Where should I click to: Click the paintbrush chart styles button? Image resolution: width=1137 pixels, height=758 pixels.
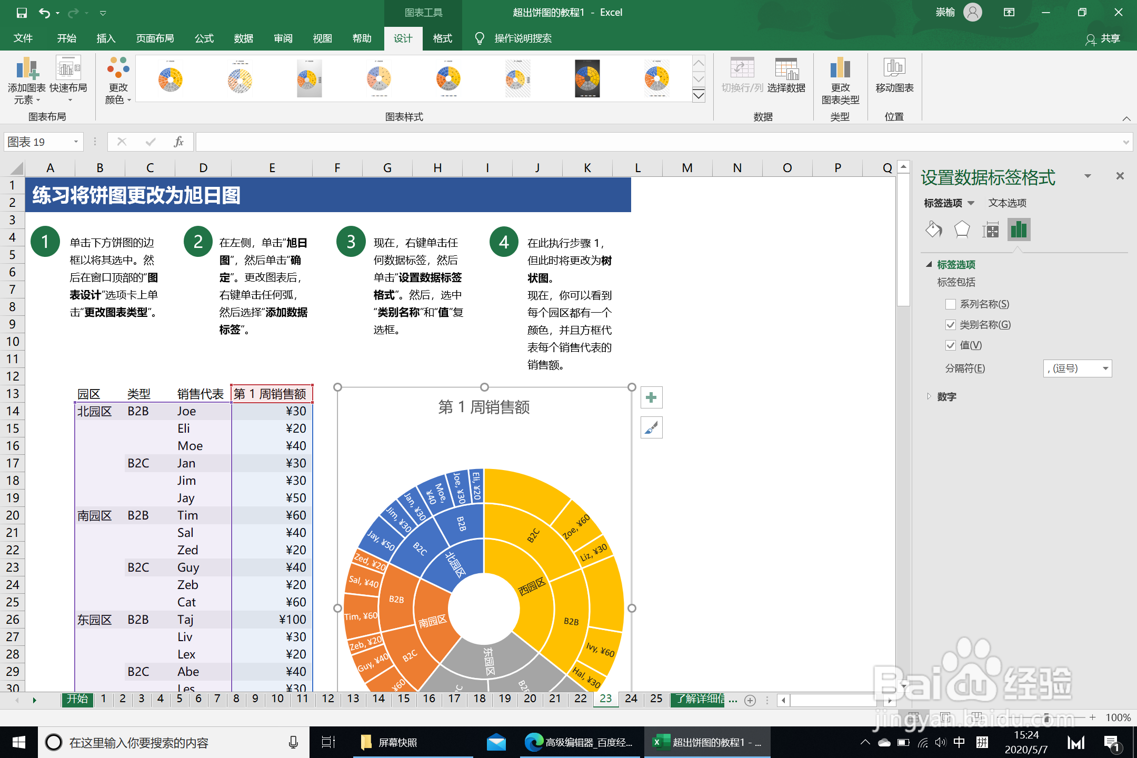651,428
